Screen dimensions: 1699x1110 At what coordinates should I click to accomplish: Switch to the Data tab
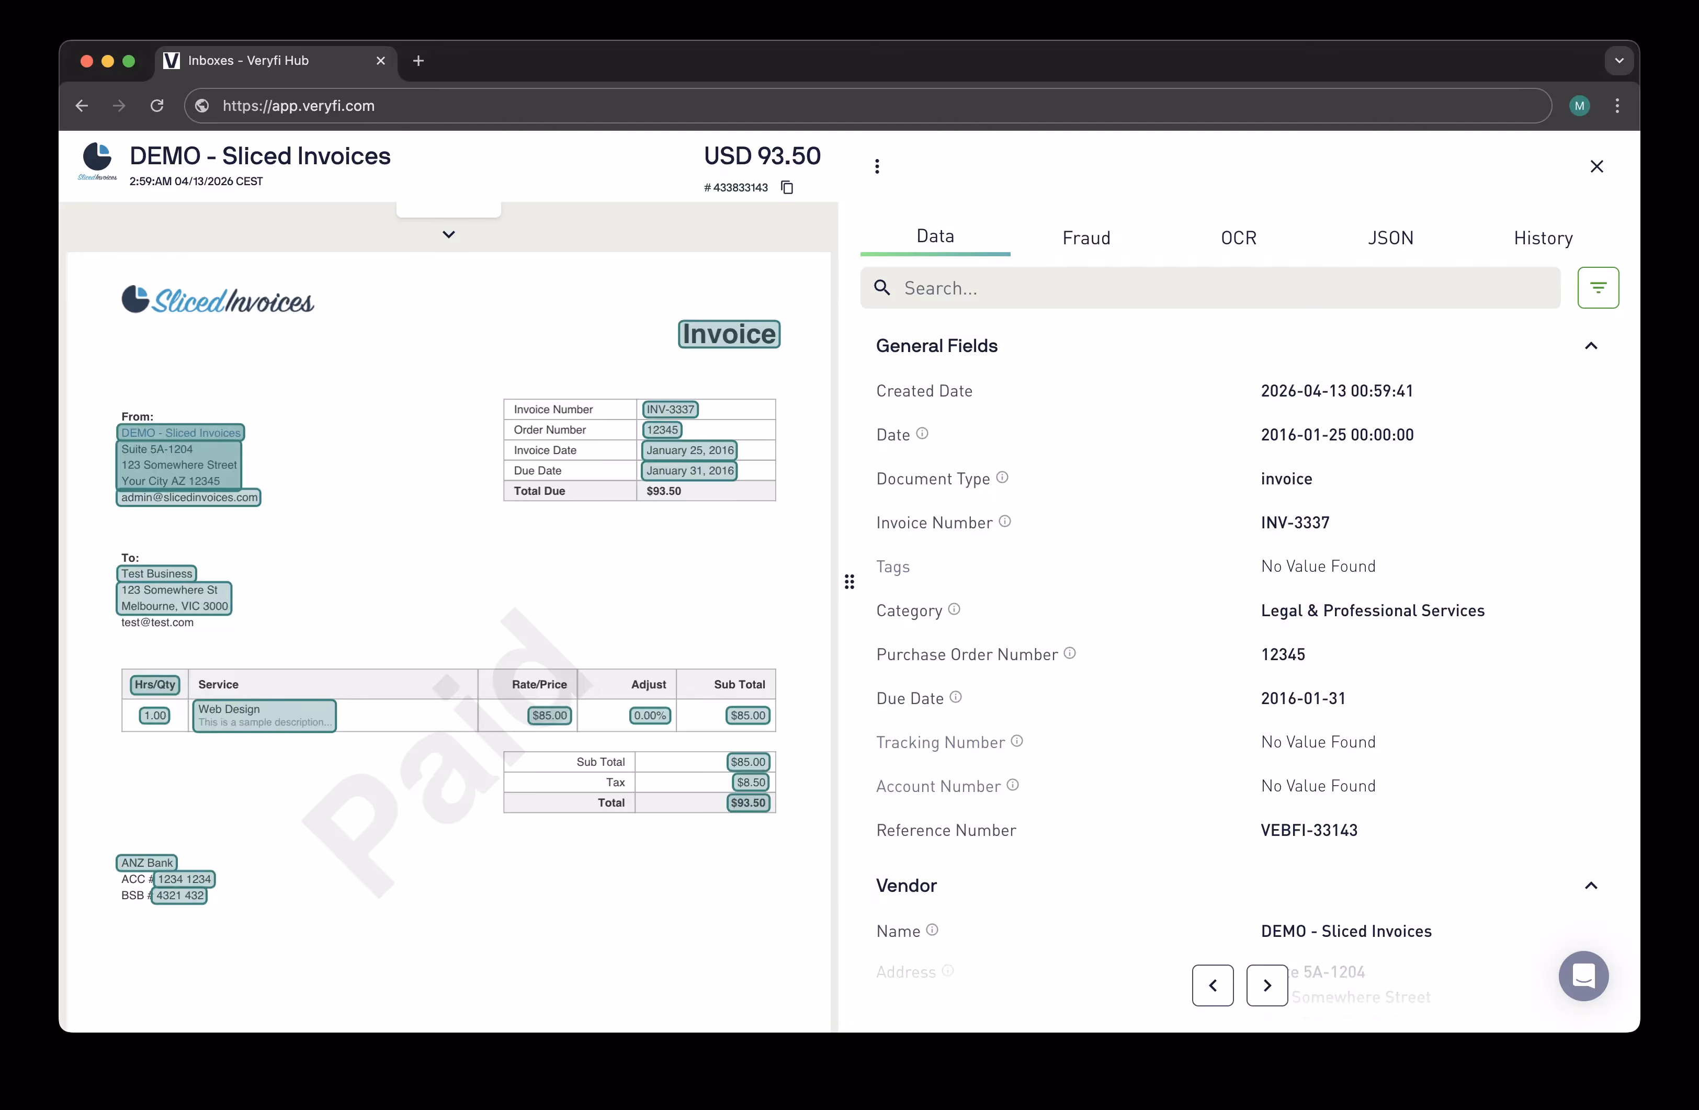click(x=935, y=236)
